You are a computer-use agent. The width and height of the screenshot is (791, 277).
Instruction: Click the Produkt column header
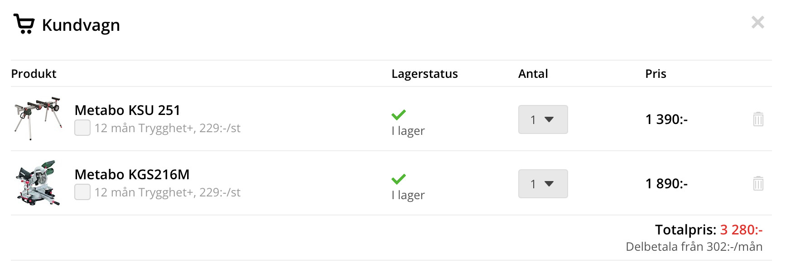pyautogui.click(x=34, y=74)
